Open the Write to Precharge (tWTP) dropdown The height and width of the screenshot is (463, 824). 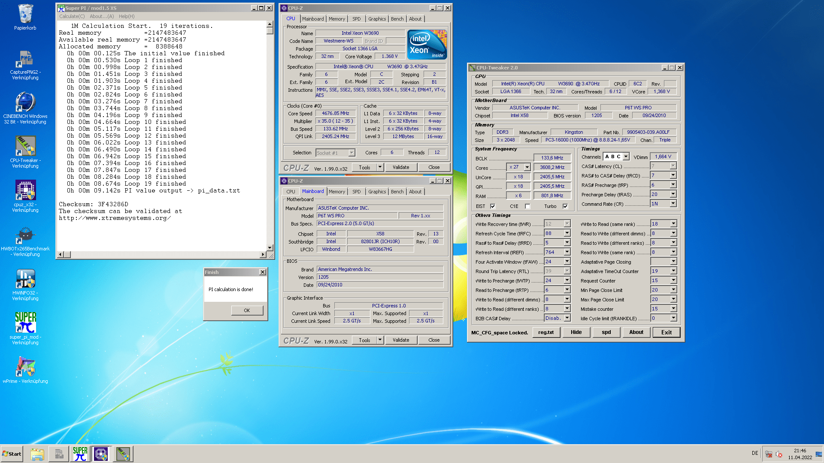tap(567, 280)
